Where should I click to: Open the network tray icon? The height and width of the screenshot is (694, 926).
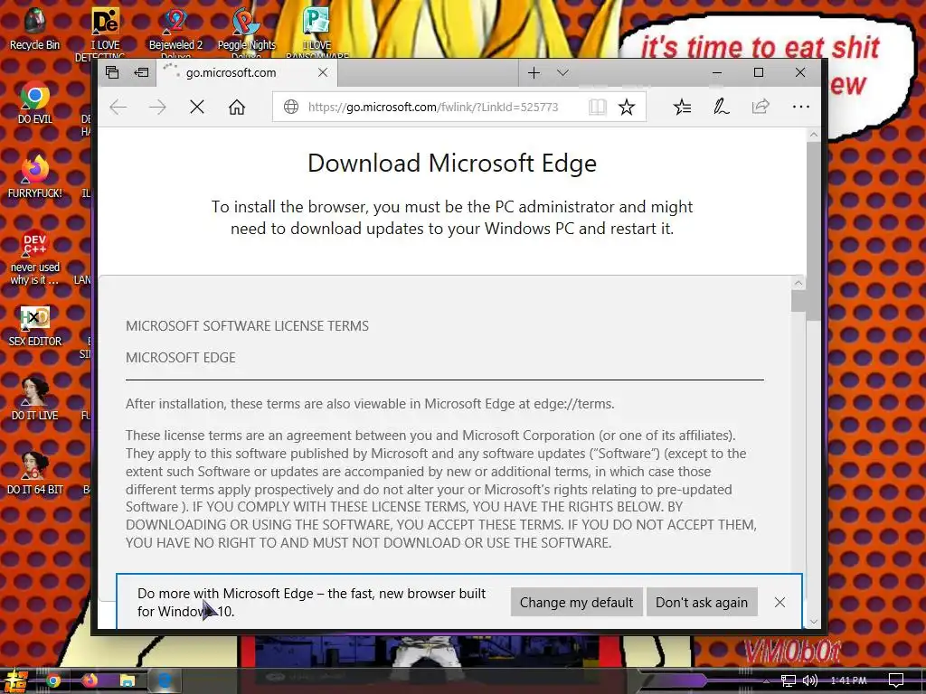click(788, 681)
